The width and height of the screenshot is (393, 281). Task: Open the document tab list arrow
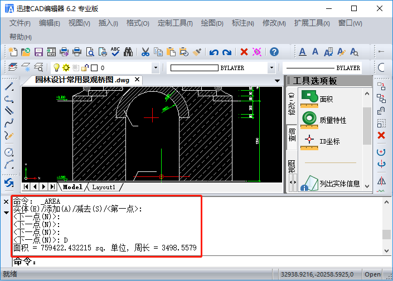point(277,81)
